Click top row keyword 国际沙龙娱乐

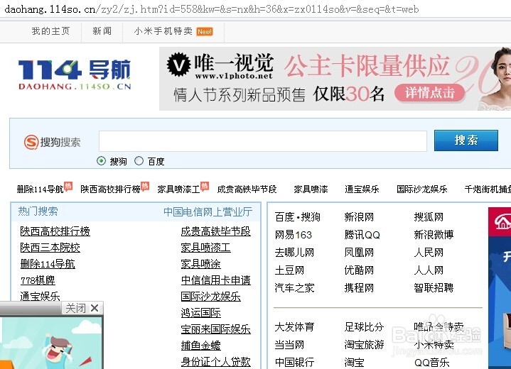pos(421,189)
